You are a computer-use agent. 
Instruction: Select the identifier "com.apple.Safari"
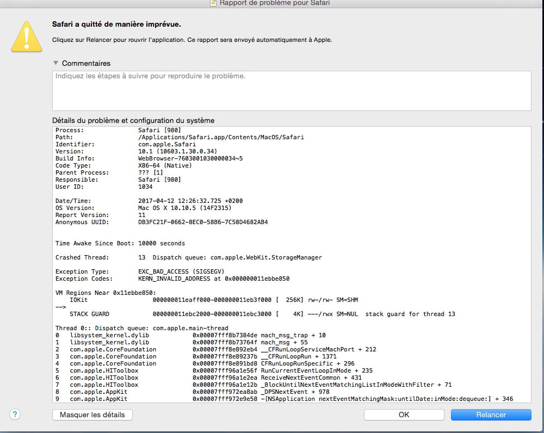[167, 144]
